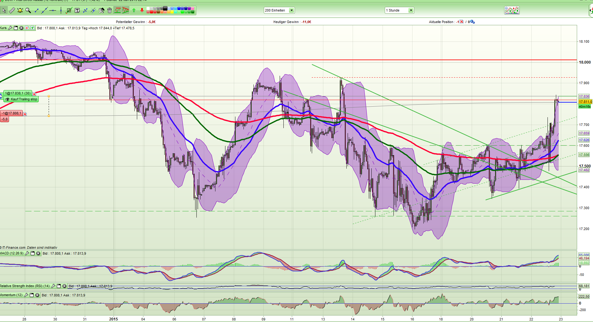
Task: Select the purple color swatch
Action: point(189,8)
